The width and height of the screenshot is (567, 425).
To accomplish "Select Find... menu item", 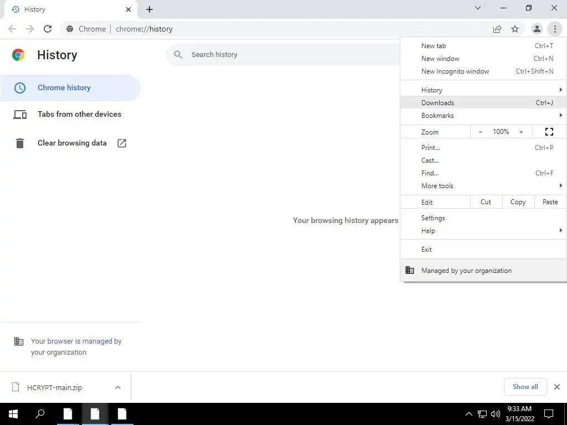I will pos(483,173).
